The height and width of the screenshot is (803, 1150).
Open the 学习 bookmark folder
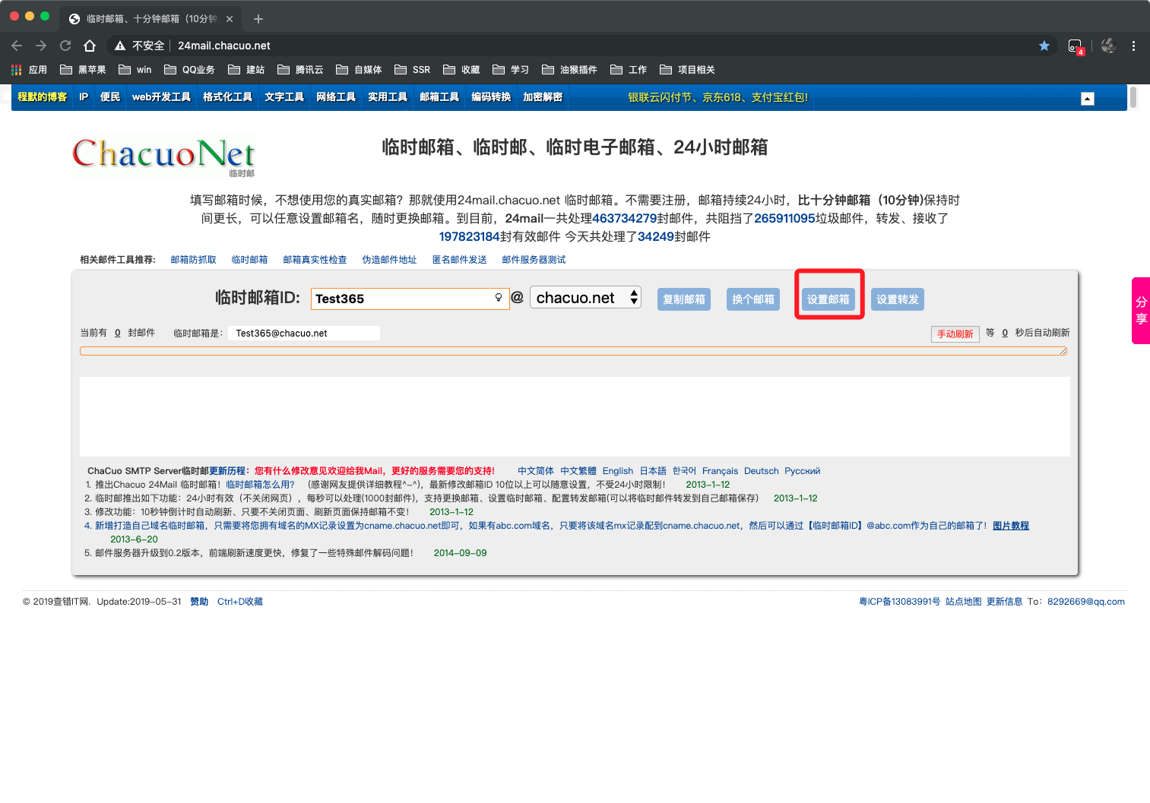click(511, 70)
